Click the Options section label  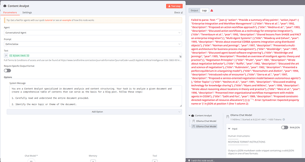[x=8, y=77]
